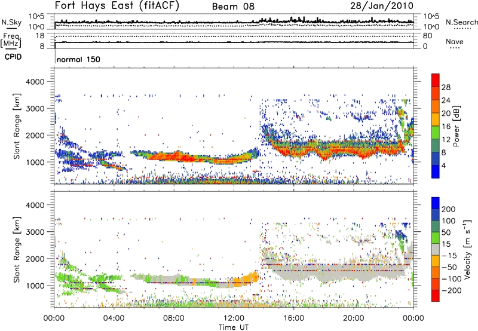Click the "08:00" time tick label
This screenshot has width=478, height=331.
click(174, 318)
